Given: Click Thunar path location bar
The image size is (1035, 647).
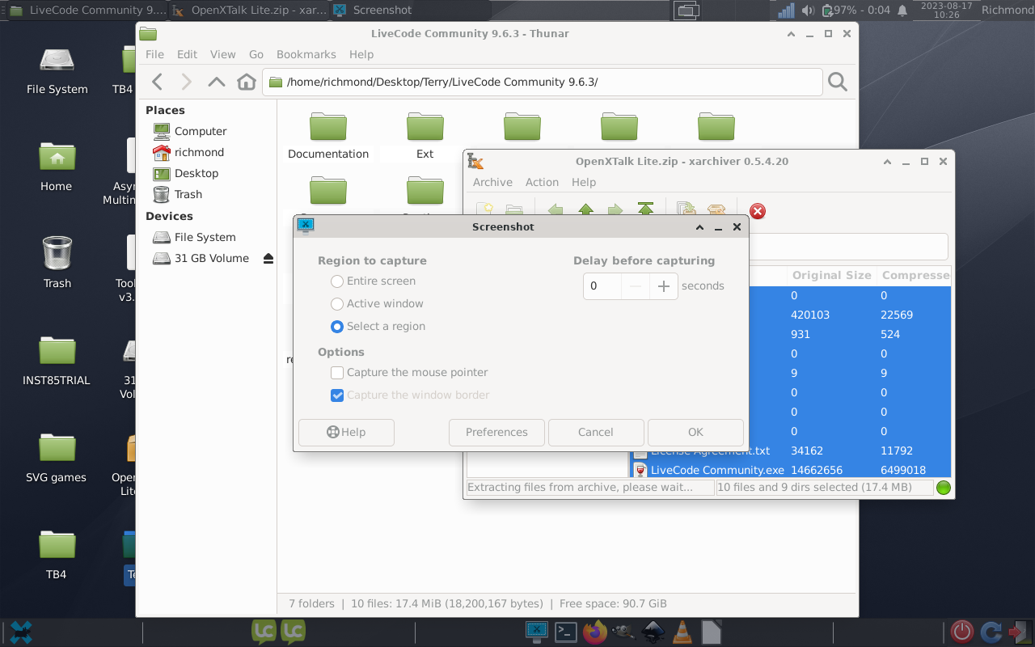Looking at the screenshot, I should tap(542, 82).
